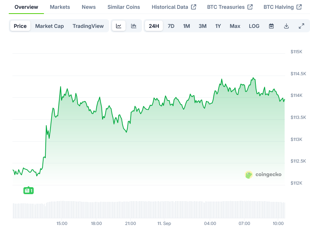Select Market Cap chart mode
The height and width of the screenshot is (229, 310).
point(49,26)
